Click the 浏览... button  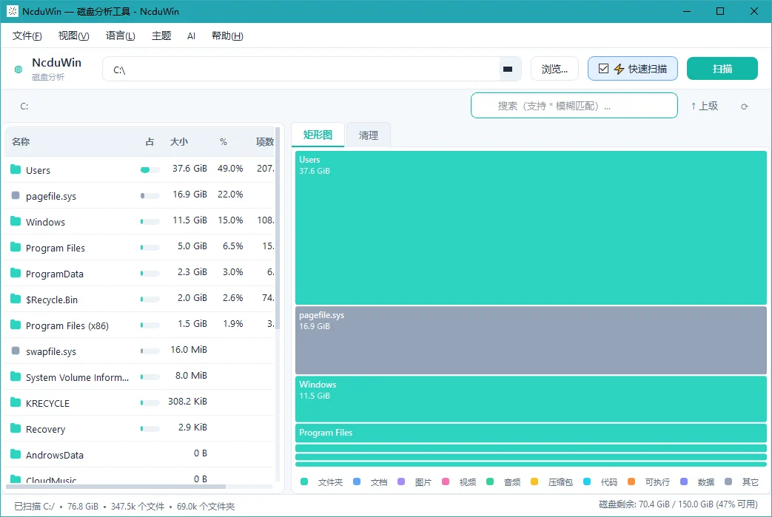click(554, 68)
